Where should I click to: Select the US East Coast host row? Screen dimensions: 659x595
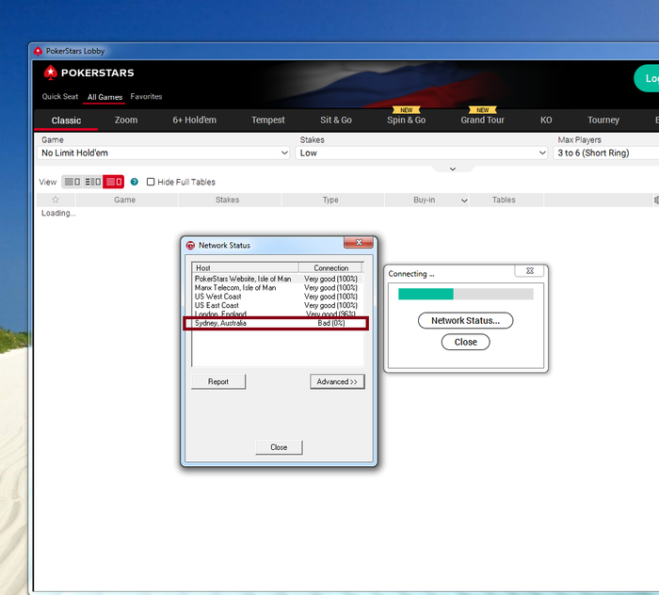(x=278, y=305)
